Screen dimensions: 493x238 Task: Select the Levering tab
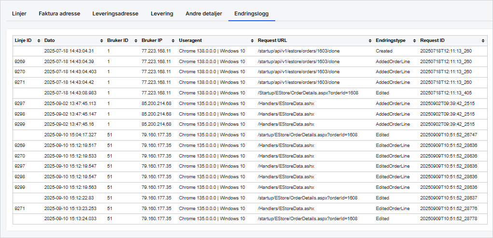pyautogui.click(x=162, y=13)
